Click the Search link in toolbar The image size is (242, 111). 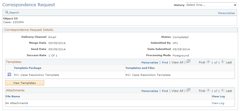(14, 13)
